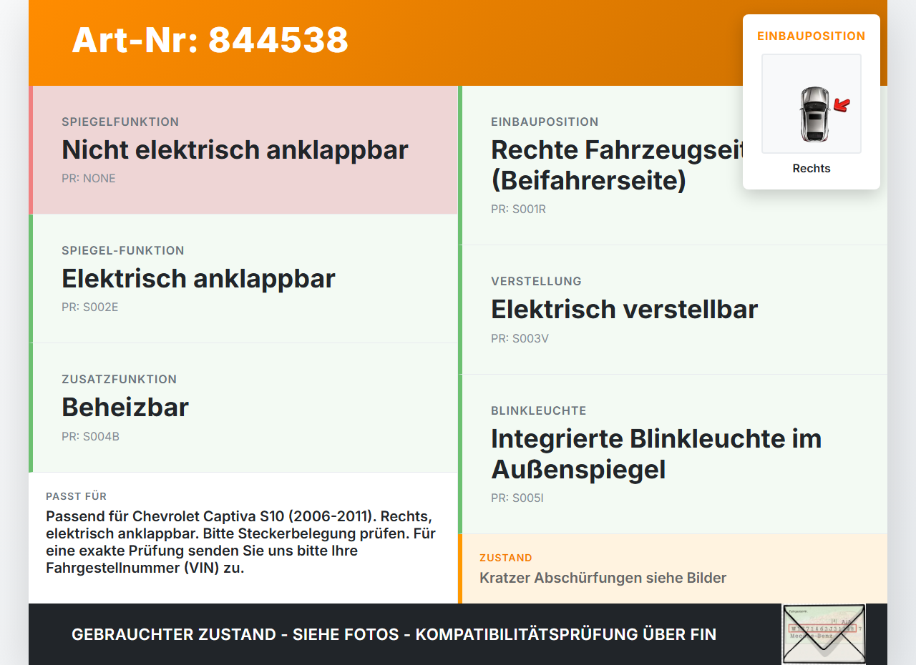Select the Elektrisch anklappbar feature card

point(243,279)
